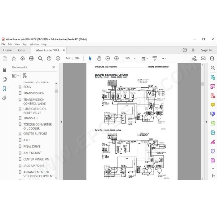Open the Protect shield tool in right pane
This screenshot has width=217, height=217.
pyautogui.click(x=213, y=151)
